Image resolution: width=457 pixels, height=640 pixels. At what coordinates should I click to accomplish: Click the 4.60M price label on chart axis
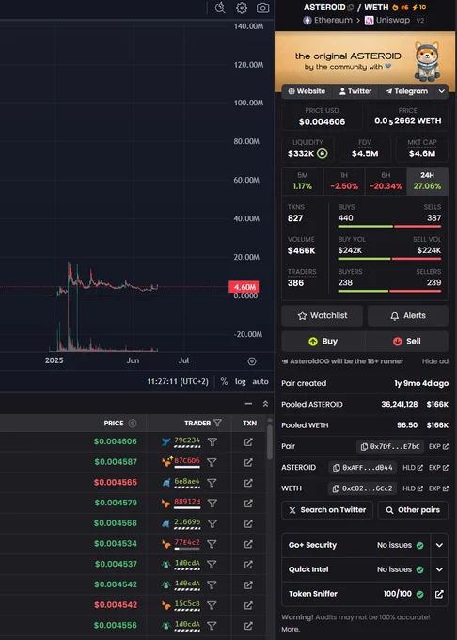244,287
